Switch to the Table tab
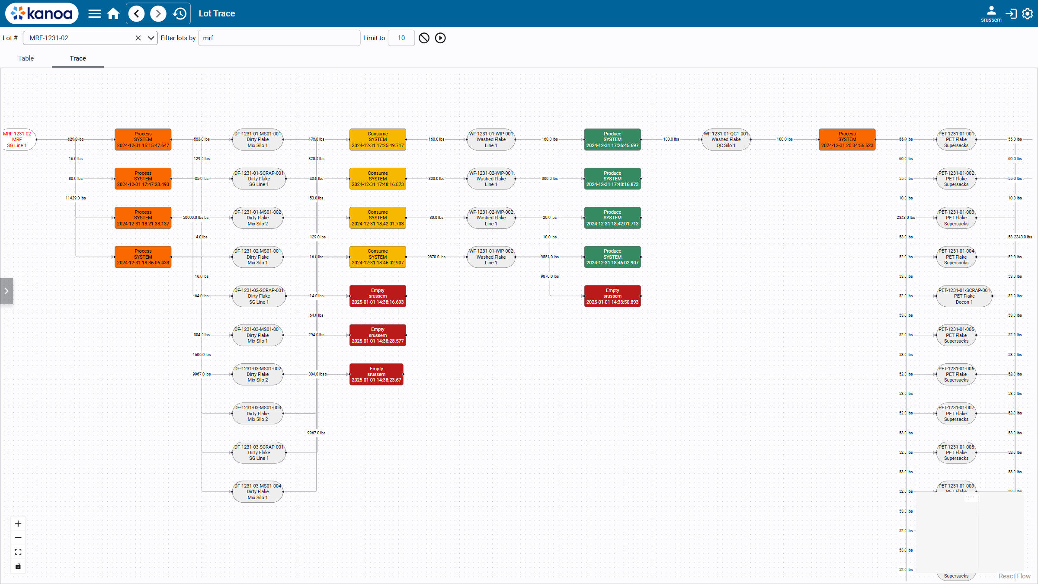Image resolution: width=1038 pixels, height=584 pixels. [x=26, y=58]
